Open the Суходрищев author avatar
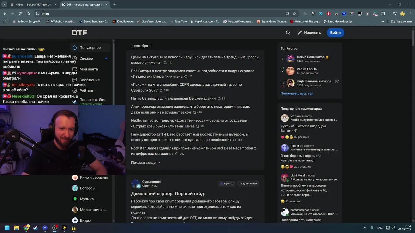Screen dimensions: 415x233 [136, 184]
